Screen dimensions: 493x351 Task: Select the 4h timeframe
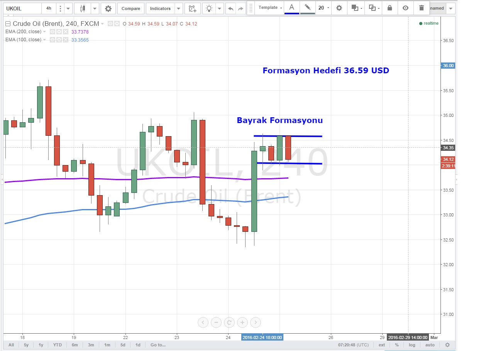pos(49,8)
